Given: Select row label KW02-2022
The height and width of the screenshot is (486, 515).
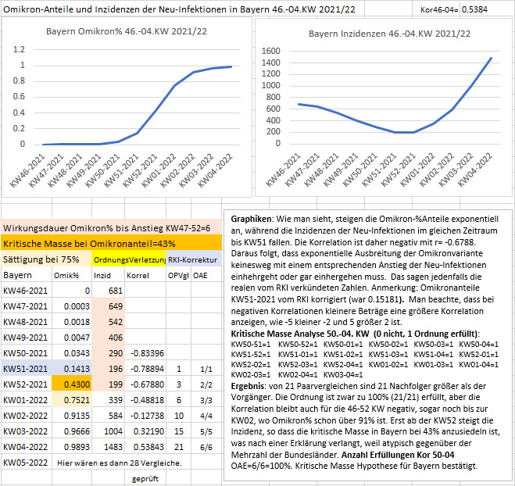Looking at the screenshot, I should [27, 416].
